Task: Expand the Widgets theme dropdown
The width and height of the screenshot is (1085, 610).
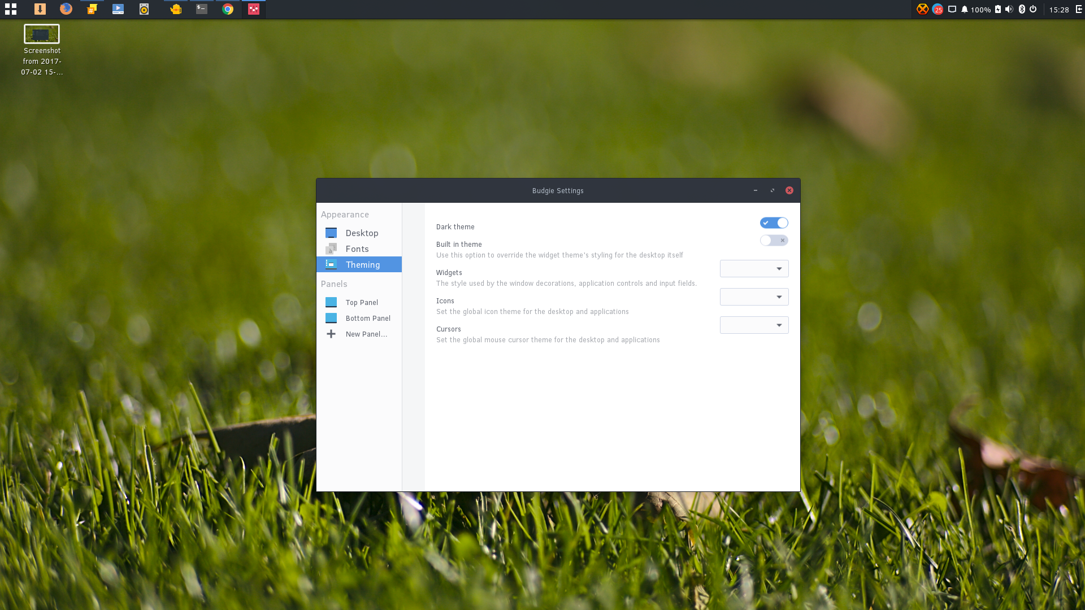Action: [754, 268]
